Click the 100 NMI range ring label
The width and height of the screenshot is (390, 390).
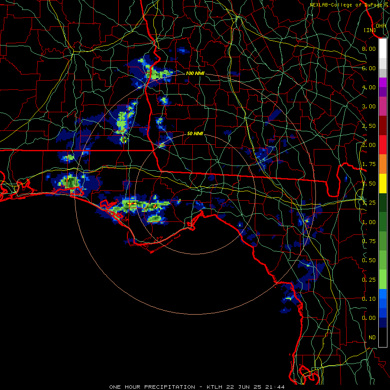195,73
